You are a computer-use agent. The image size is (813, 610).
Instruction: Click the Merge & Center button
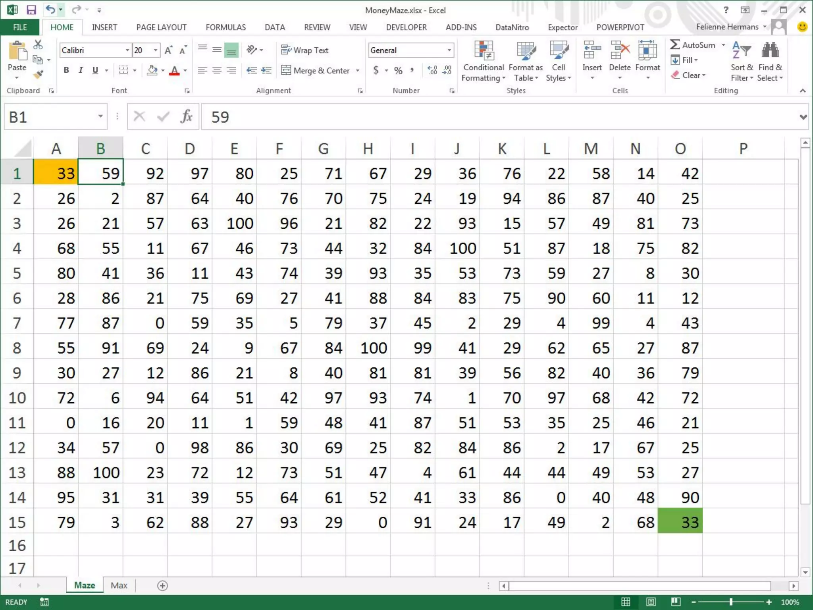click(316, 71)
